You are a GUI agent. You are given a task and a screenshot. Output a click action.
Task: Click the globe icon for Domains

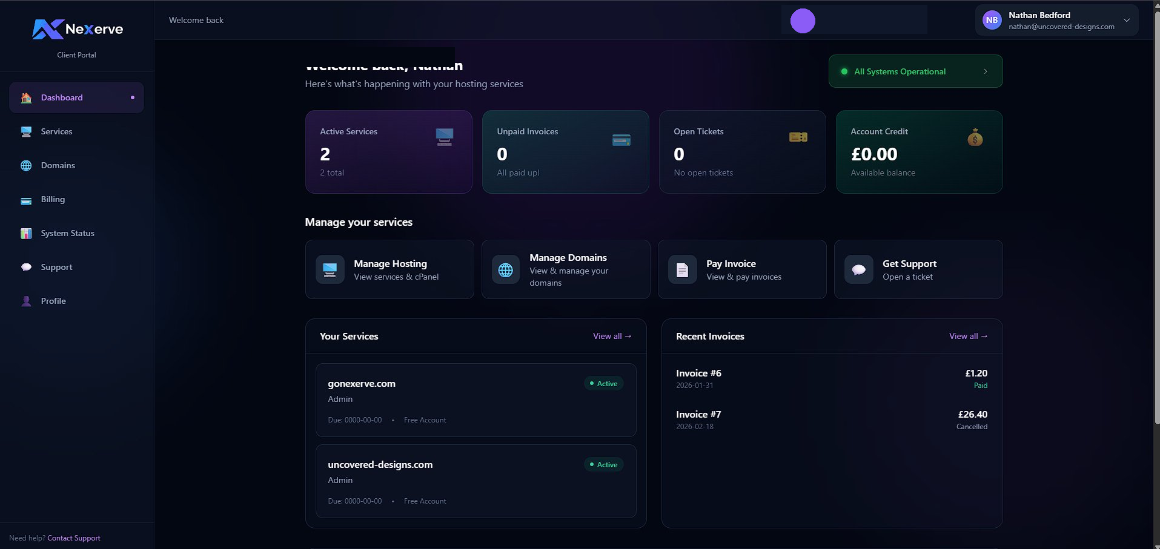tap(25, 165)
